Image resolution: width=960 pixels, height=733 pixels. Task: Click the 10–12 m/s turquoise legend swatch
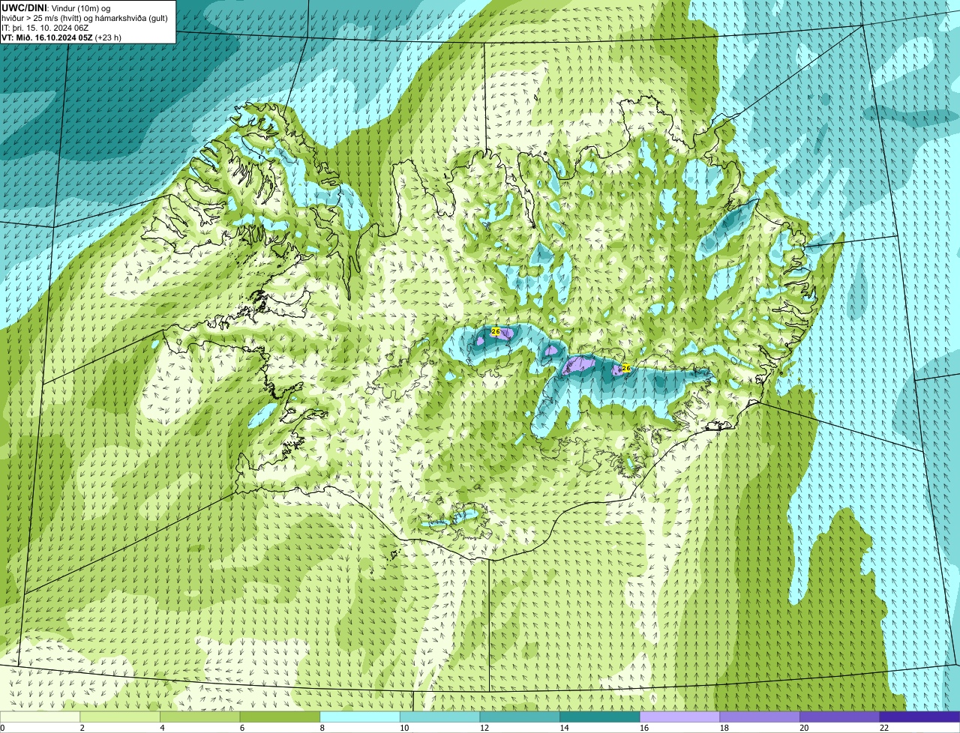(x=439, y=717)
